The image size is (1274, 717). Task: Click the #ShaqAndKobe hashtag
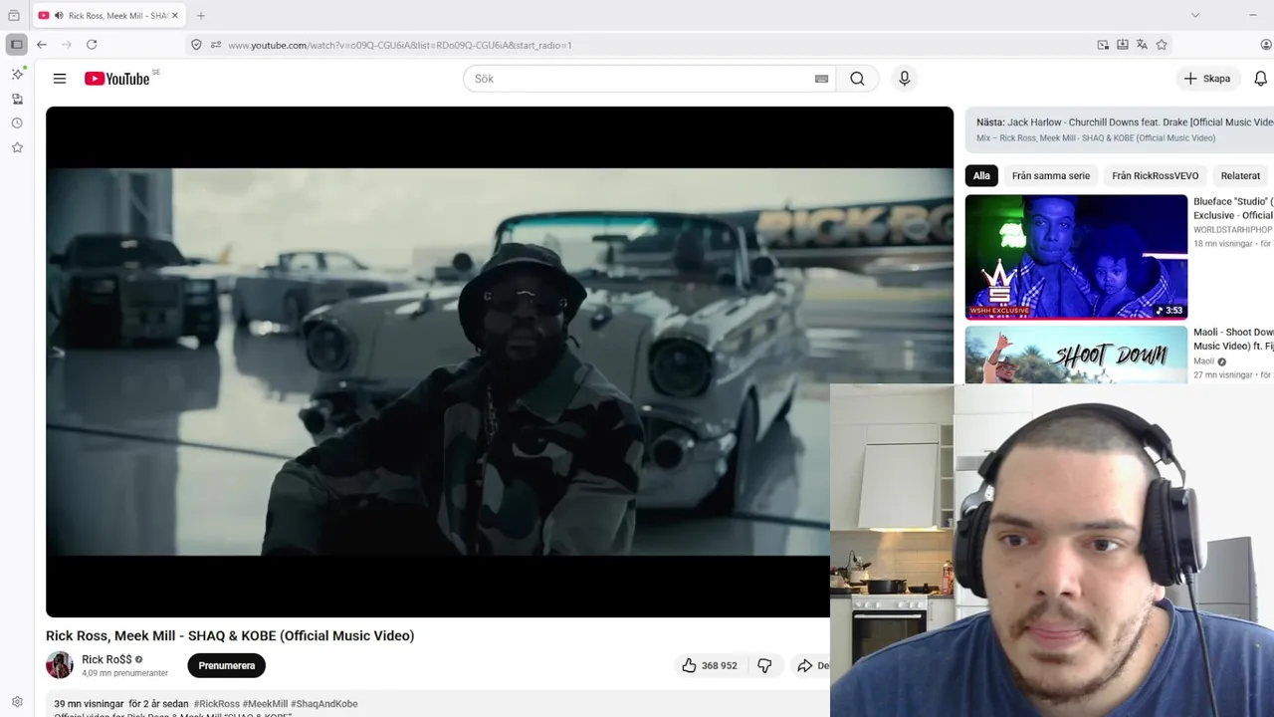[x=324, y=703]
